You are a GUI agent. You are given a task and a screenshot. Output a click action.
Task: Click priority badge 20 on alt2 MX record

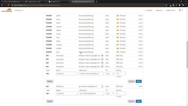(x=102, y=63)
